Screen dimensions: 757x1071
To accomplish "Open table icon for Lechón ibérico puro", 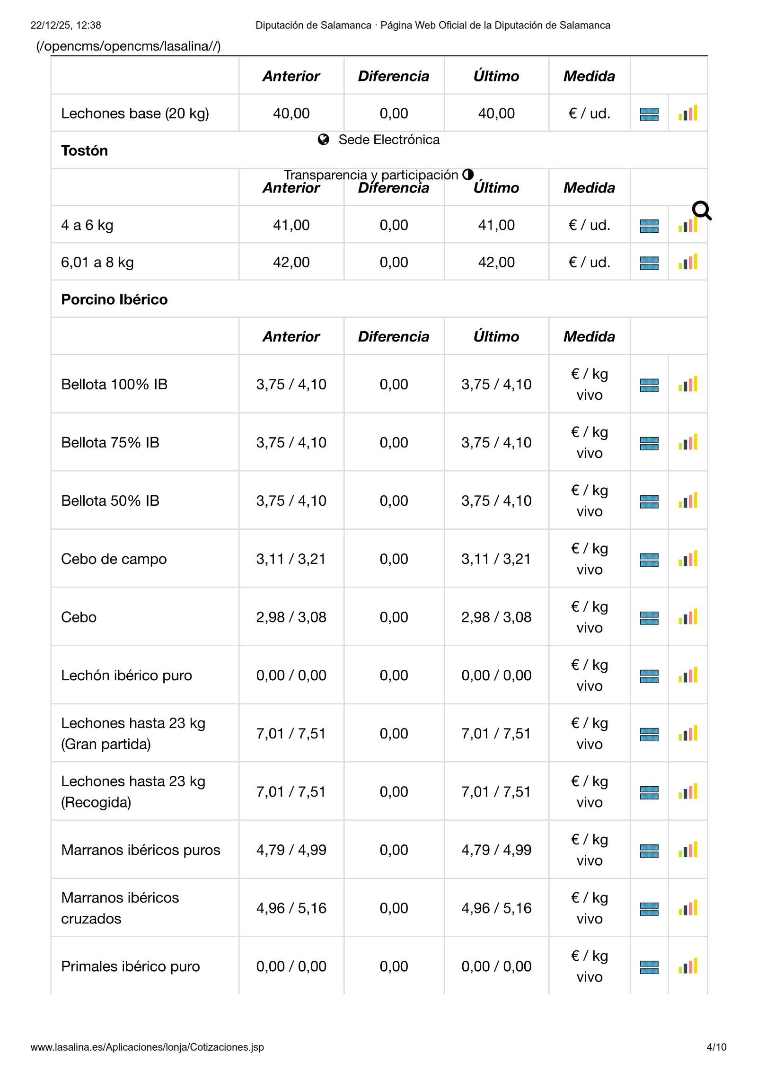I will pos(649,676).
